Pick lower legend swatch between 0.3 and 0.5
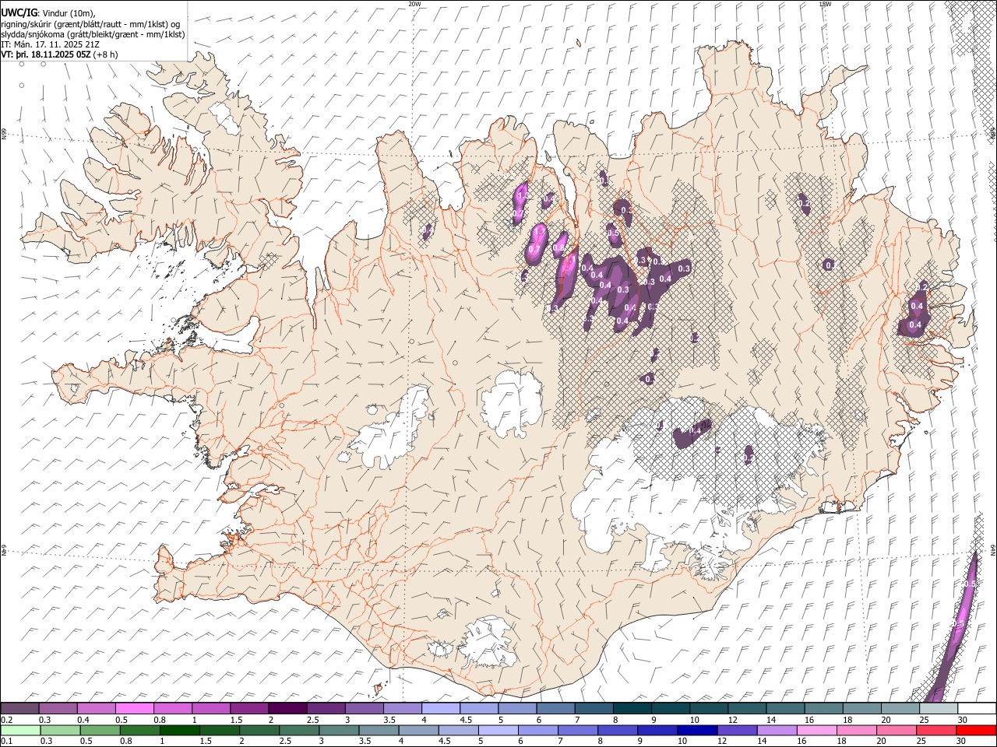Viewport: 997px width, 747px height. pos(60,730)
